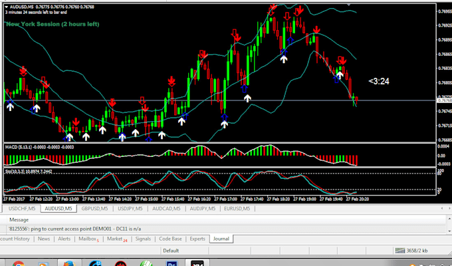Click the 0.76715 price axis label

[445, 126]
